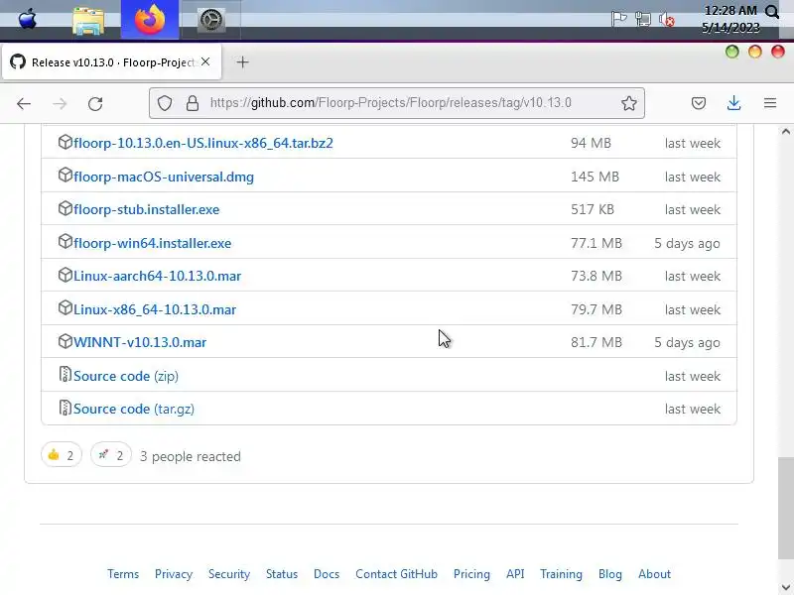Open the network icon in system tray
The height and width of the screenshot is (595, 794).
pyautogui.click(x=642, y=19)
